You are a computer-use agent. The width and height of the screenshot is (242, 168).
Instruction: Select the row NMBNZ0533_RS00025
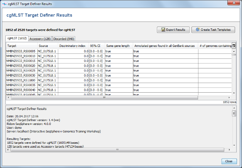click(119, 70)
